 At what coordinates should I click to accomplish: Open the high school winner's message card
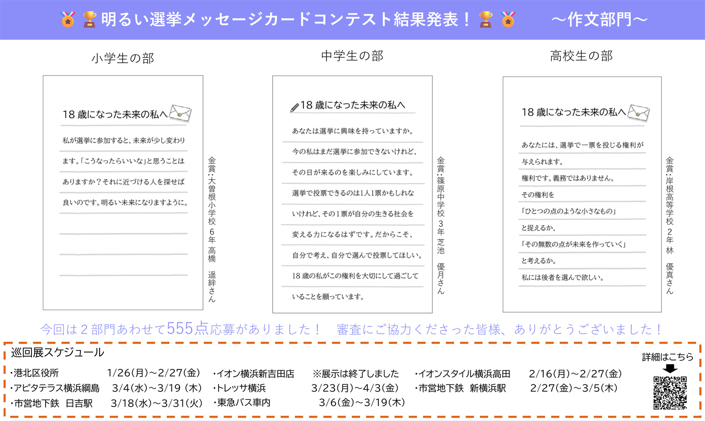(x=582, y=194)
